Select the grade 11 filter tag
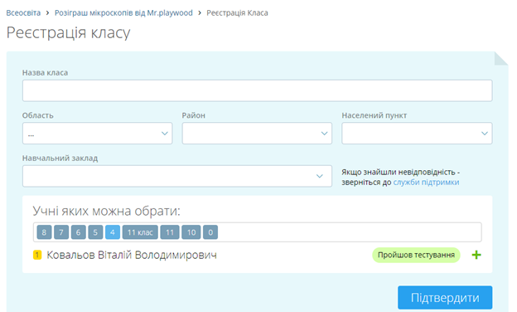Viewport: 517px width, 312px height. 170,232
